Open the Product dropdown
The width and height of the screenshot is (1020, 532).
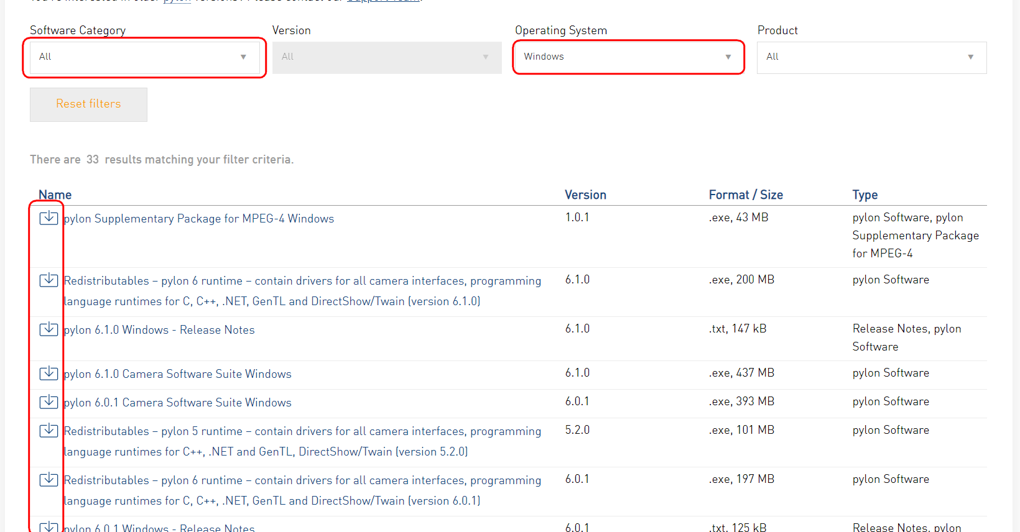(871, 57)
